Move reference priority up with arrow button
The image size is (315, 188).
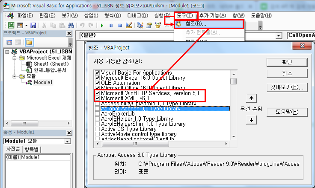251,98
